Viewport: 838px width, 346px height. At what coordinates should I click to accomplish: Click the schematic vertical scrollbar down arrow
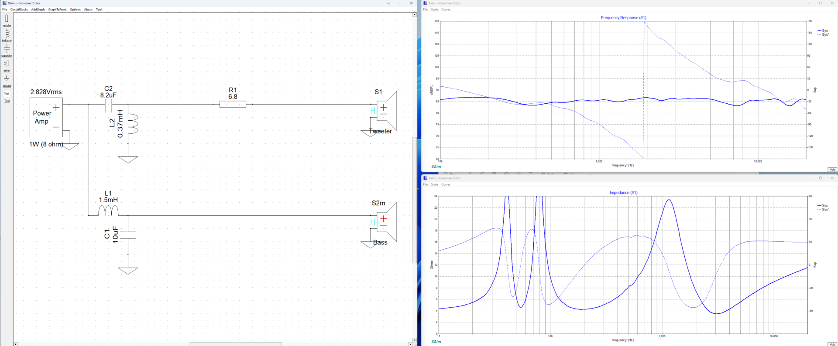tap(415, 340)
